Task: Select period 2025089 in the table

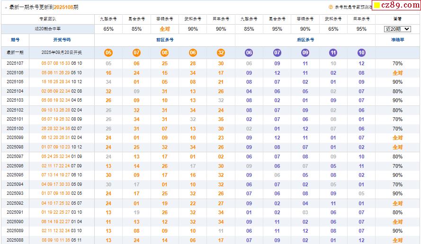Action: [x=15, y=231]
